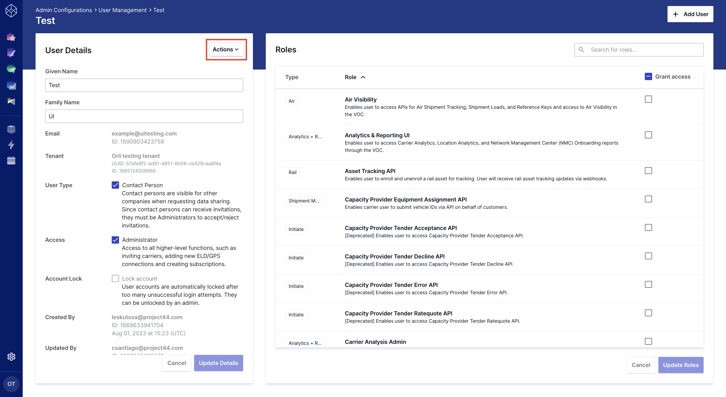Open the settings gear in sidebar
Viewport: 726px width, 397px height.
tap(11, 356)
